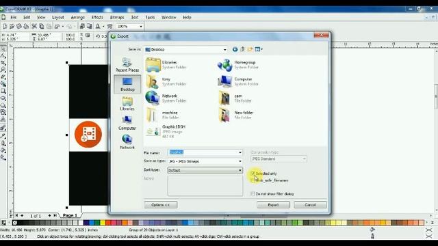Pick the white palette swatch
This screenshot has height=246, width=438.
81,223
